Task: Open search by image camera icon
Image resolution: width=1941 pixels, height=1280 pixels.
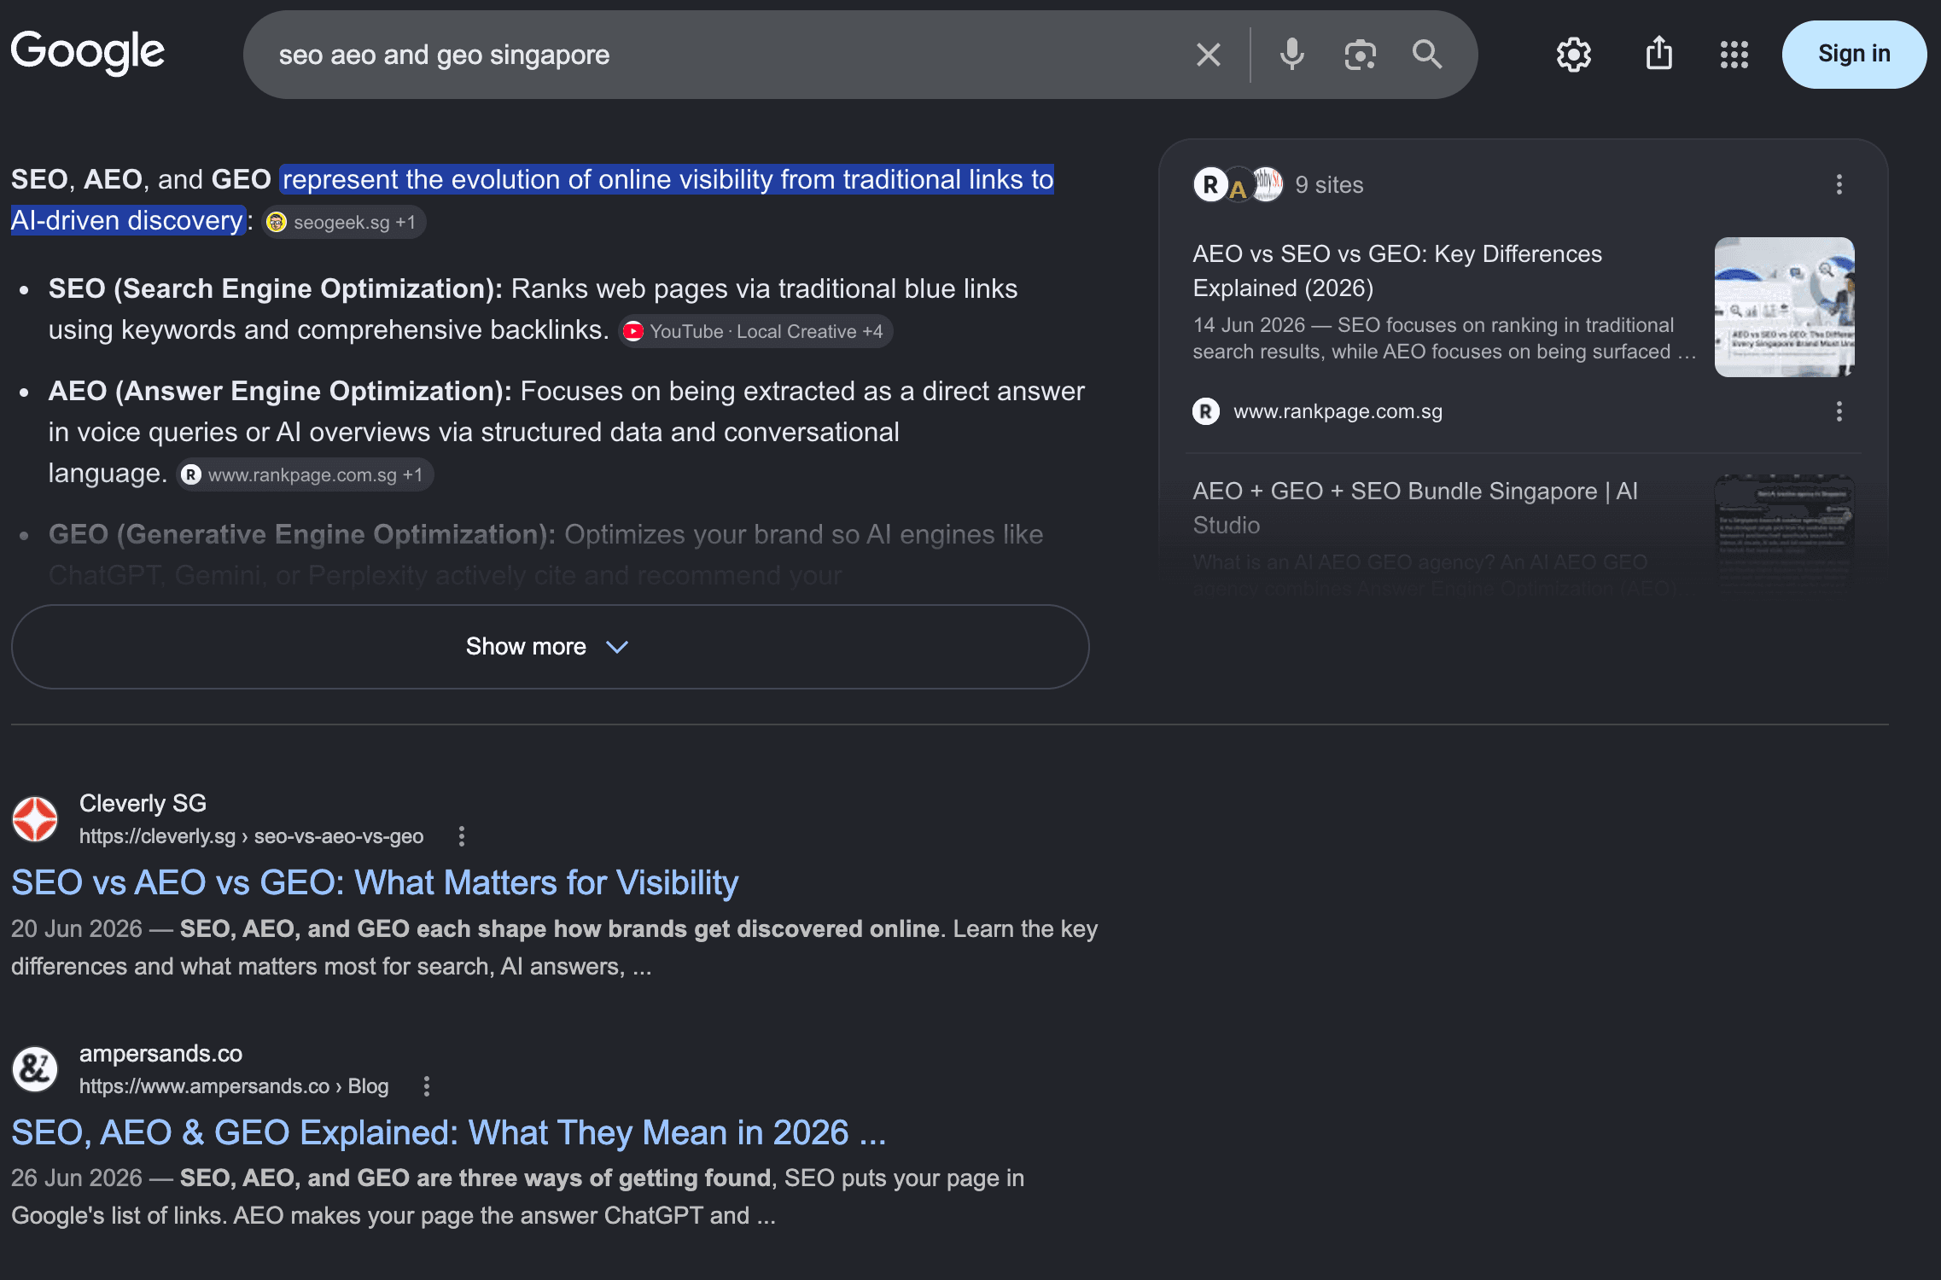Action: click(1360, 55)
